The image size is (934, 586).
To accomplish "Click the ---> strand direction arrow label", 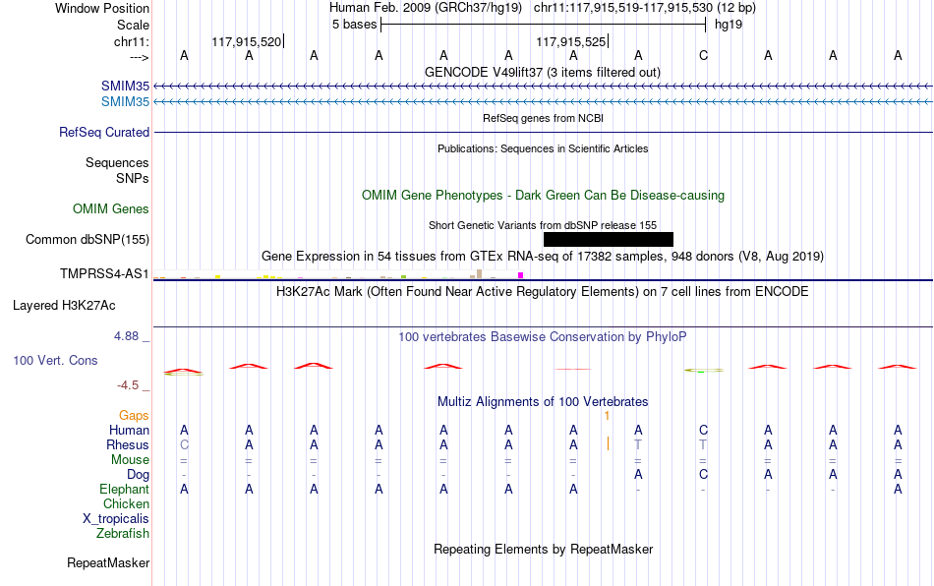I will pyautogui.click(x=139, y=57).
